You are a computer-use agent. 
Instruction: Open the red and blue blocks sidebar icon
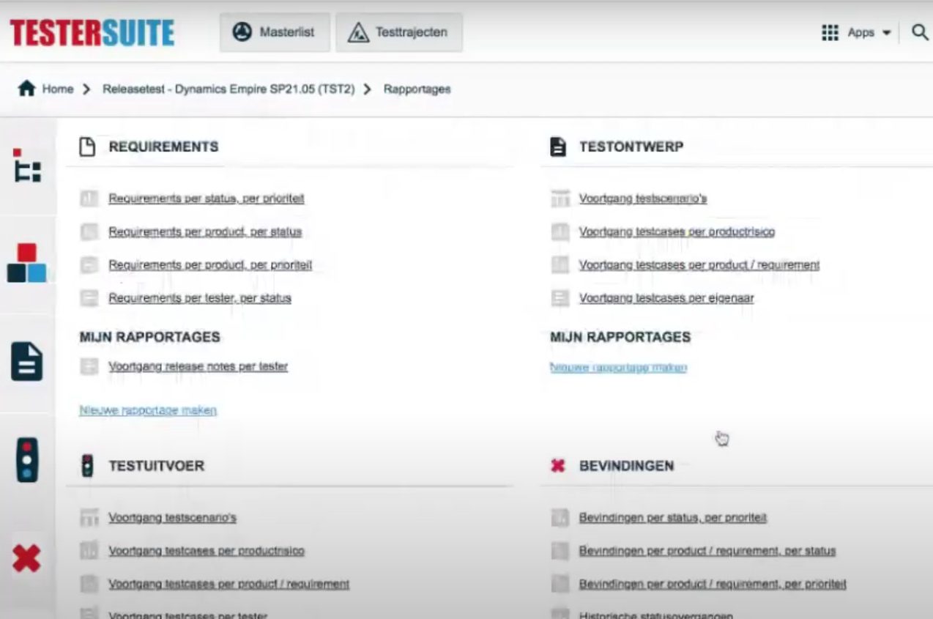27,264
